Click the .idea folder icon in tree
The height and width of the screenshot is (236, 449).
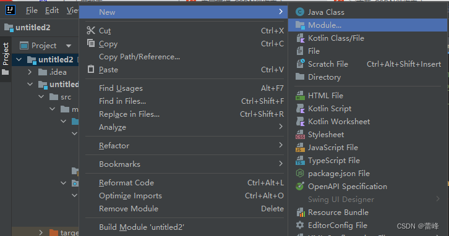43,72
